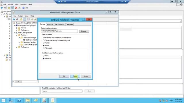The width and height of the screenshot is (184, 103).
Task: Open the File menu in the outer console
Action: pyautogui.click(x=5, y=5)
